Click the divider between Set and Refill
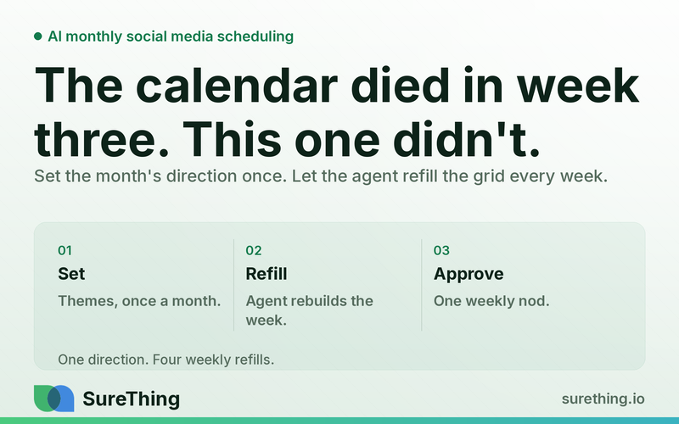This screenshot has width=679, height=424. pos(234,285)
